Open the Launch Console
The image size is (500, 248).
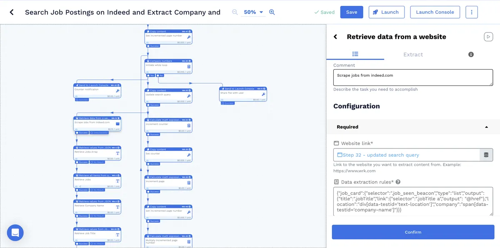(x=435, y=12)
